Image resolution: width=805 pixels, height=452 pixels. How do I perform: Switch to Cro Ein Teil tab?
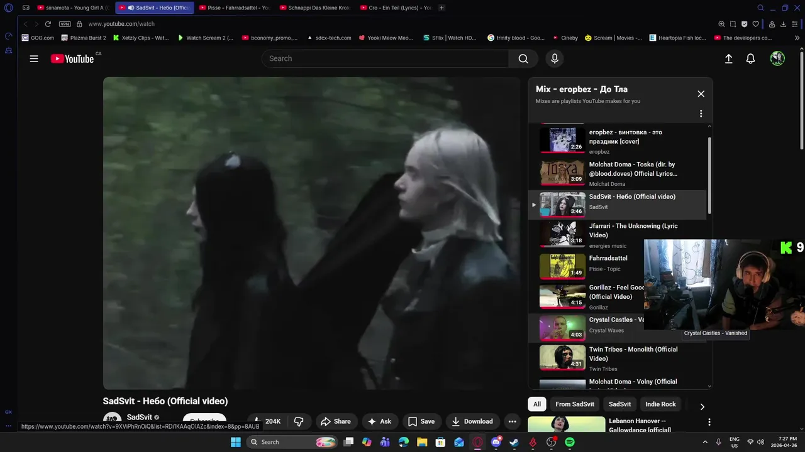(x=396, y=8)
